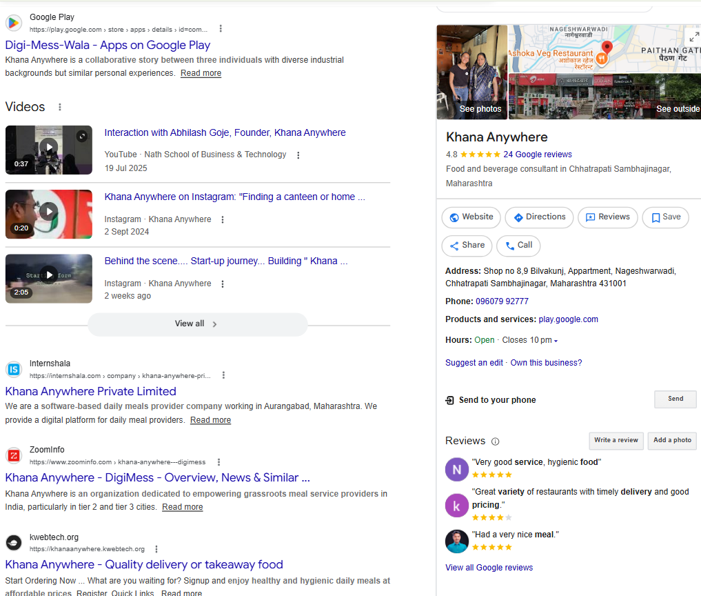Click View all videos
This screenshot has width=701, height=596.
click(197, 324)
